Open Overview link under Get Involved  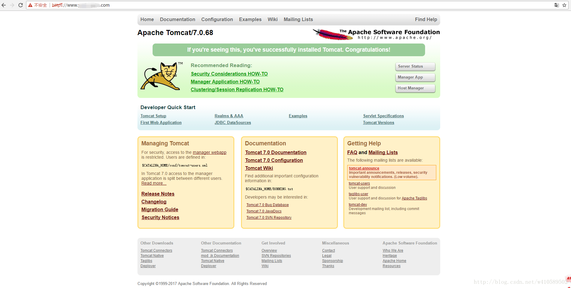tap(269, 251)
